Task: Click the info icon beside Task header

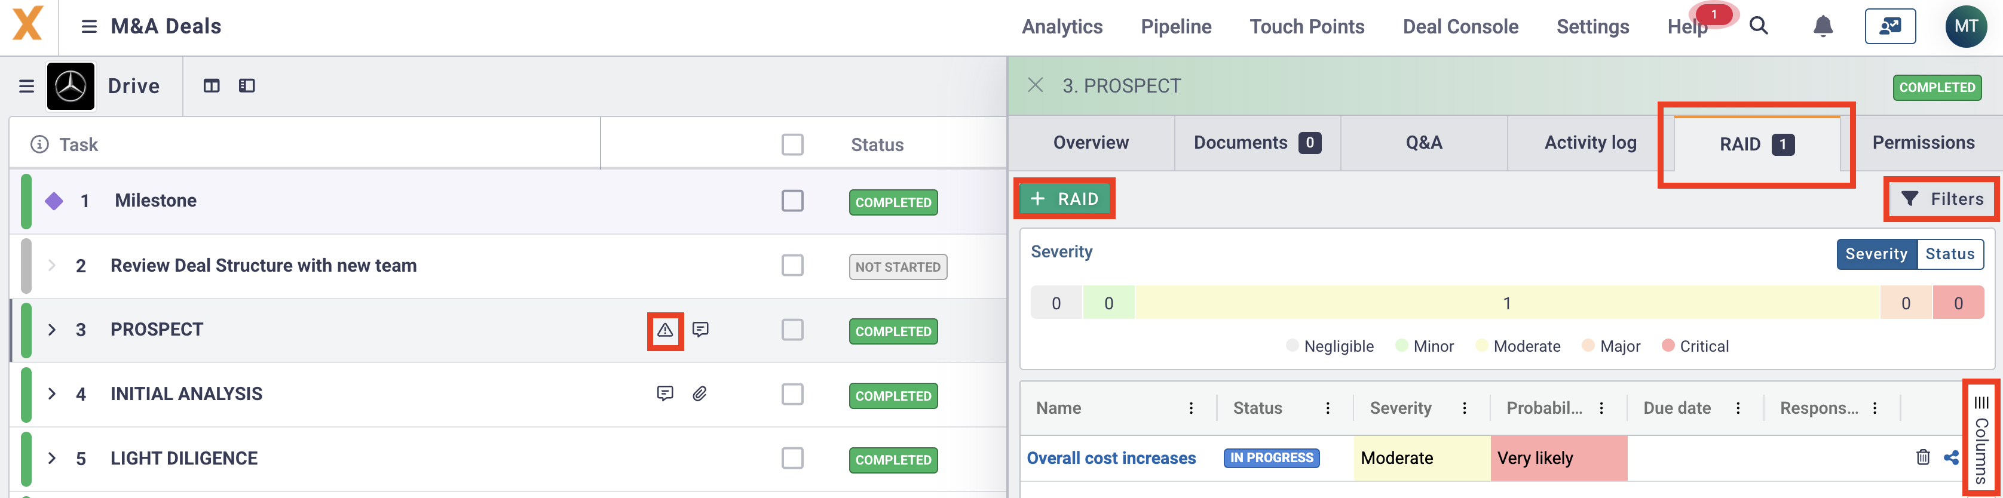Action: [x=39, y=145]
